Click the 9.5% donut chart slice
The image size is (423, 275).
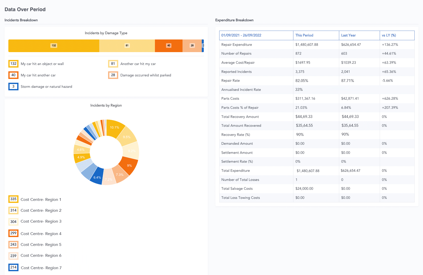127,137
